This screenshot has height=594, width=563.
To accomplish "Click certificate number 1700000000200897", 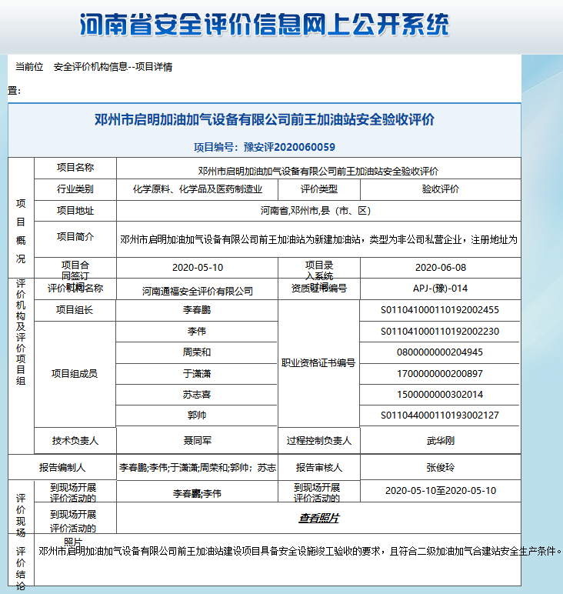I will click(440, 374).
